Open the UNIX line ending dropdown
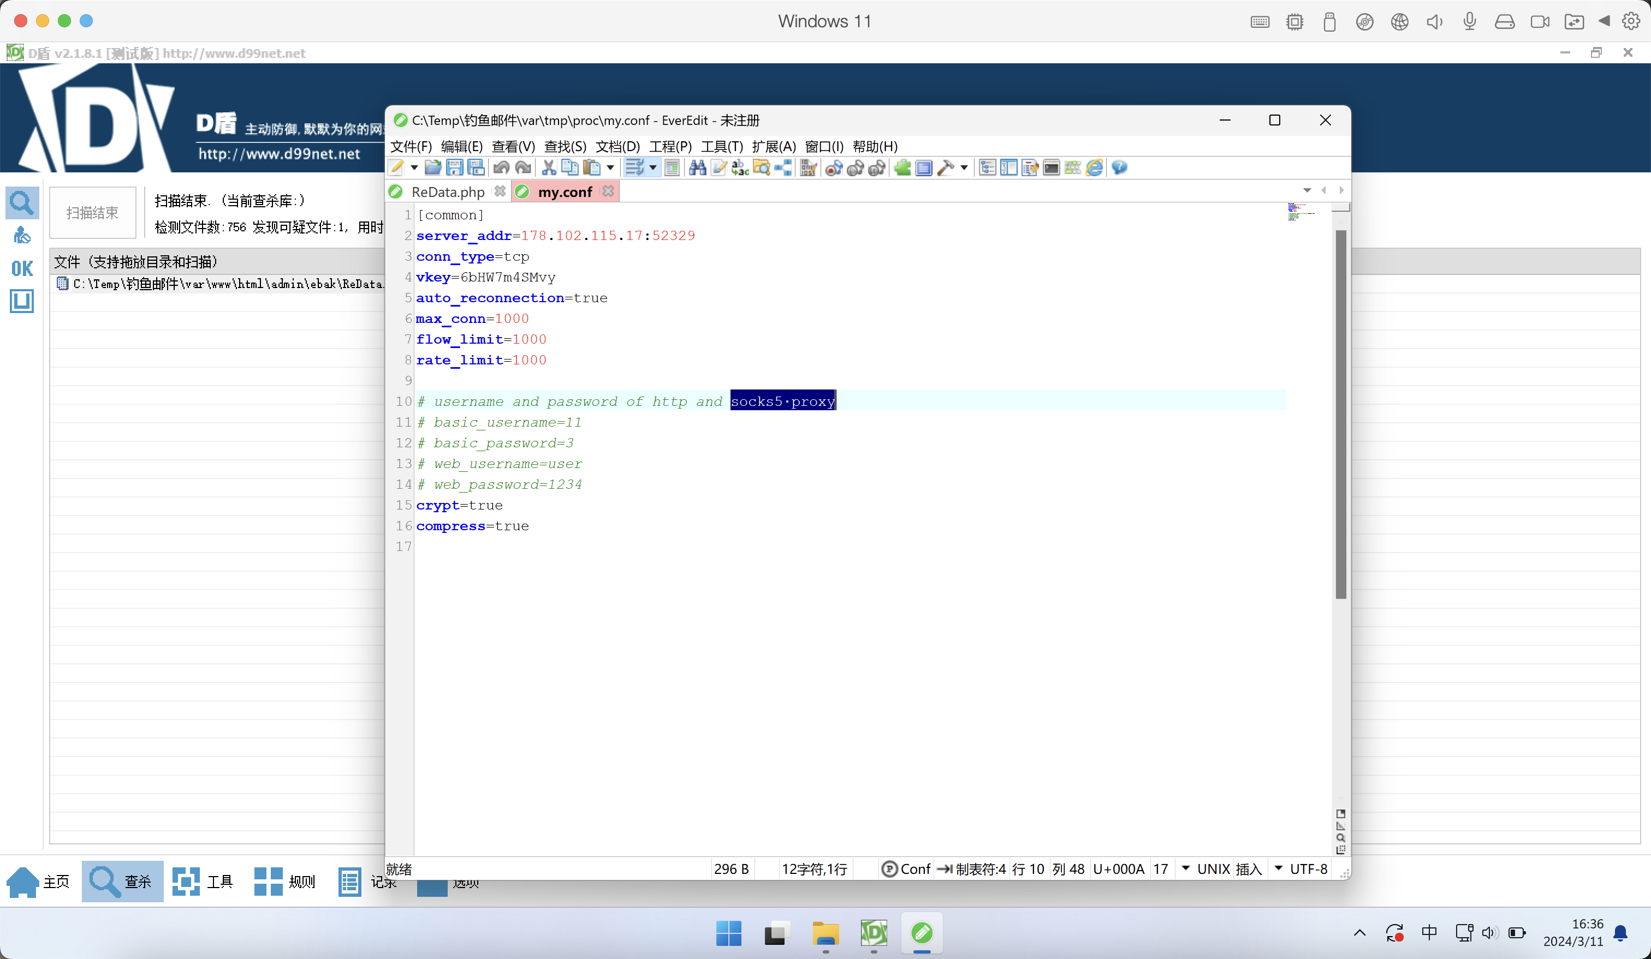Screen dimensions: 1651x959 1185,868
